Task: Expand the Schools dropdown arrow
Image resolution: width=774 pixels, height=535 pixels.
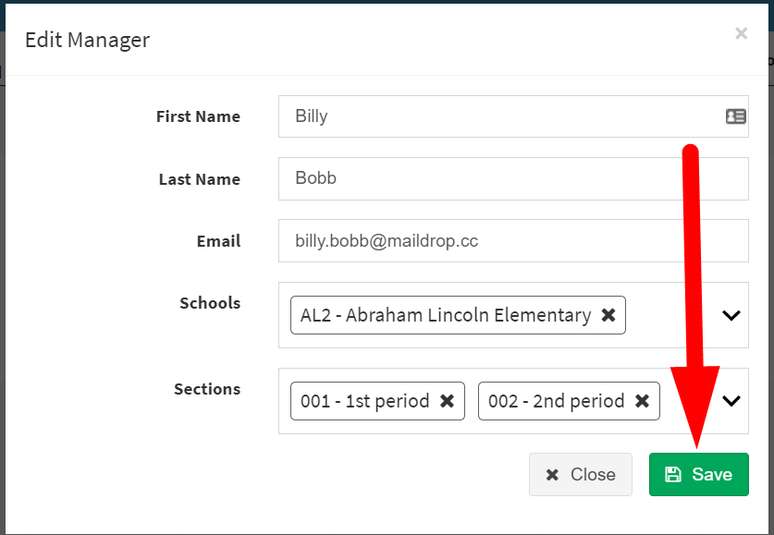Action: pos(731,315)
